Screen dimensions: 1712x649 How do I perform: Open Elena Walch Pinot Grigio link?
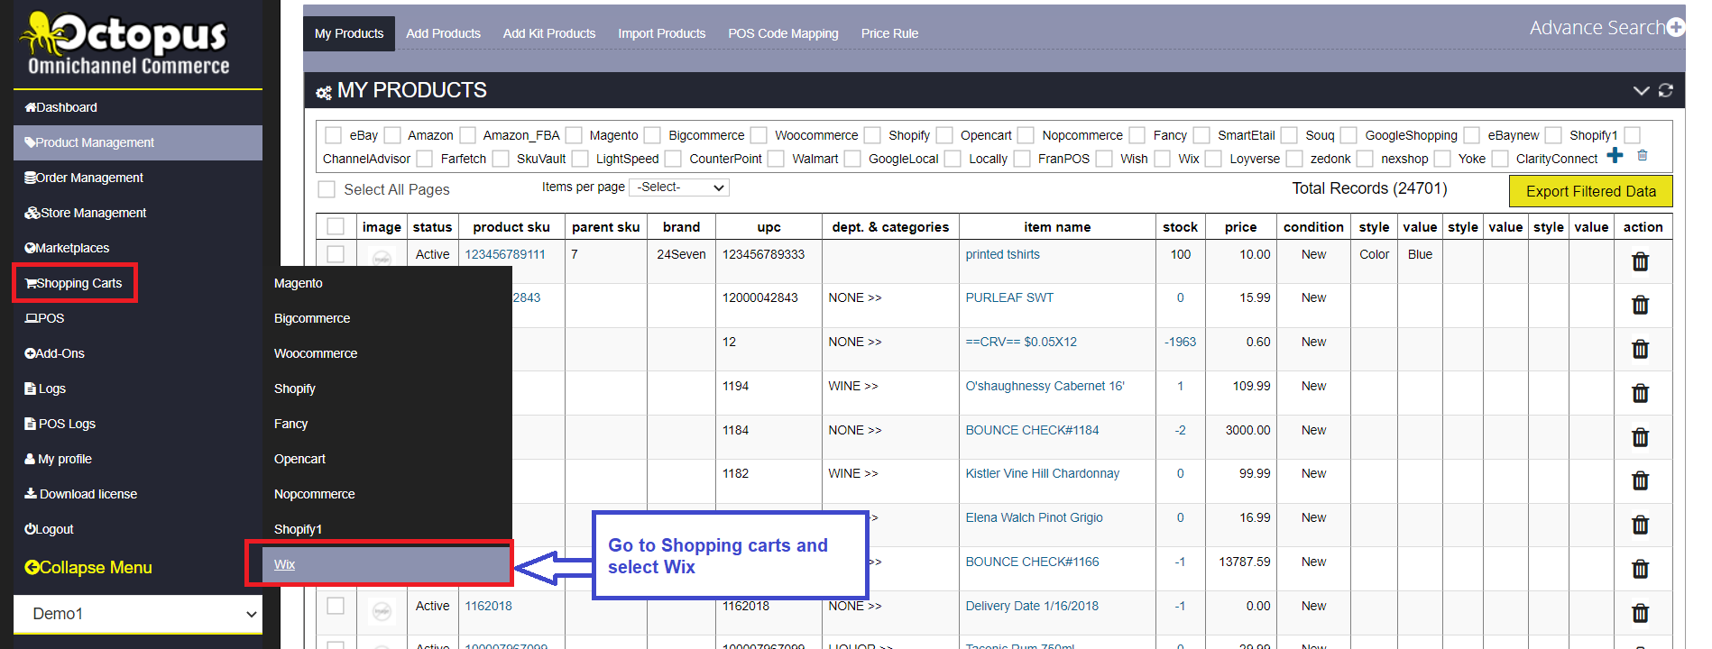click(1034, 517)
